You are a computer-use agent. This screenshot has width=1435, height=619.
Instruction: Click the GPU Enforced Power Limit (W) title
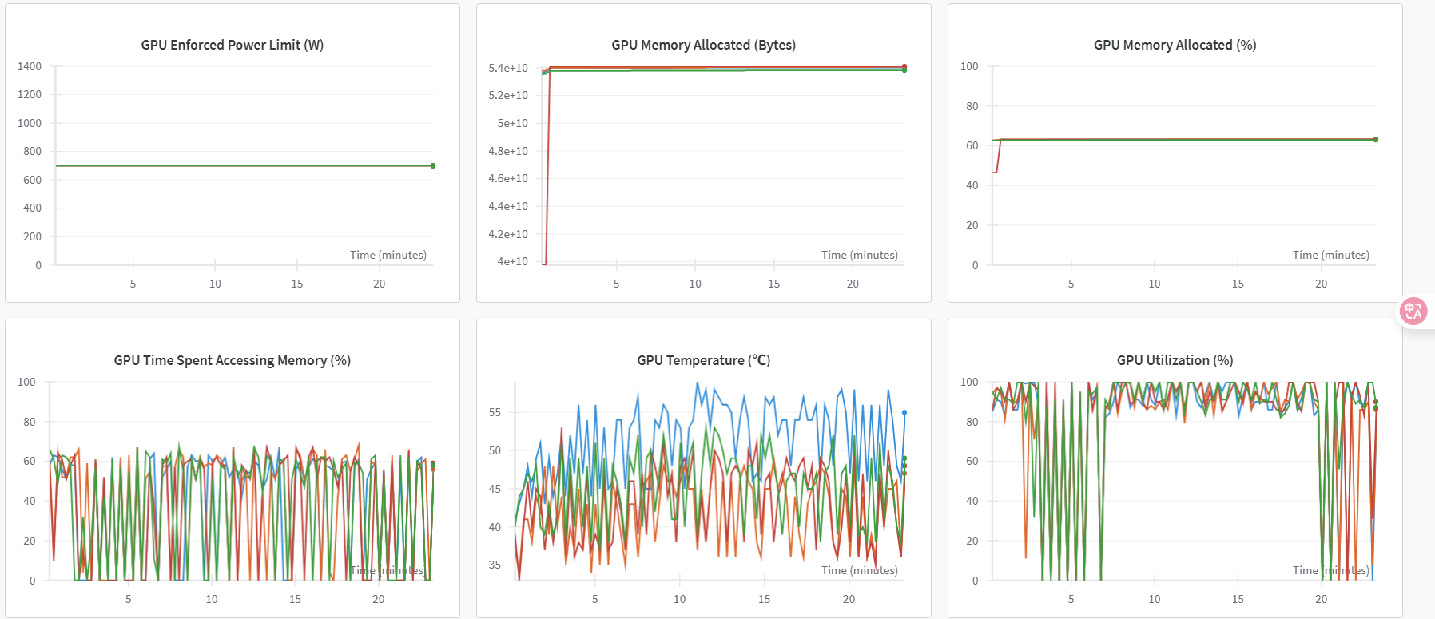(x=232, y=45)
